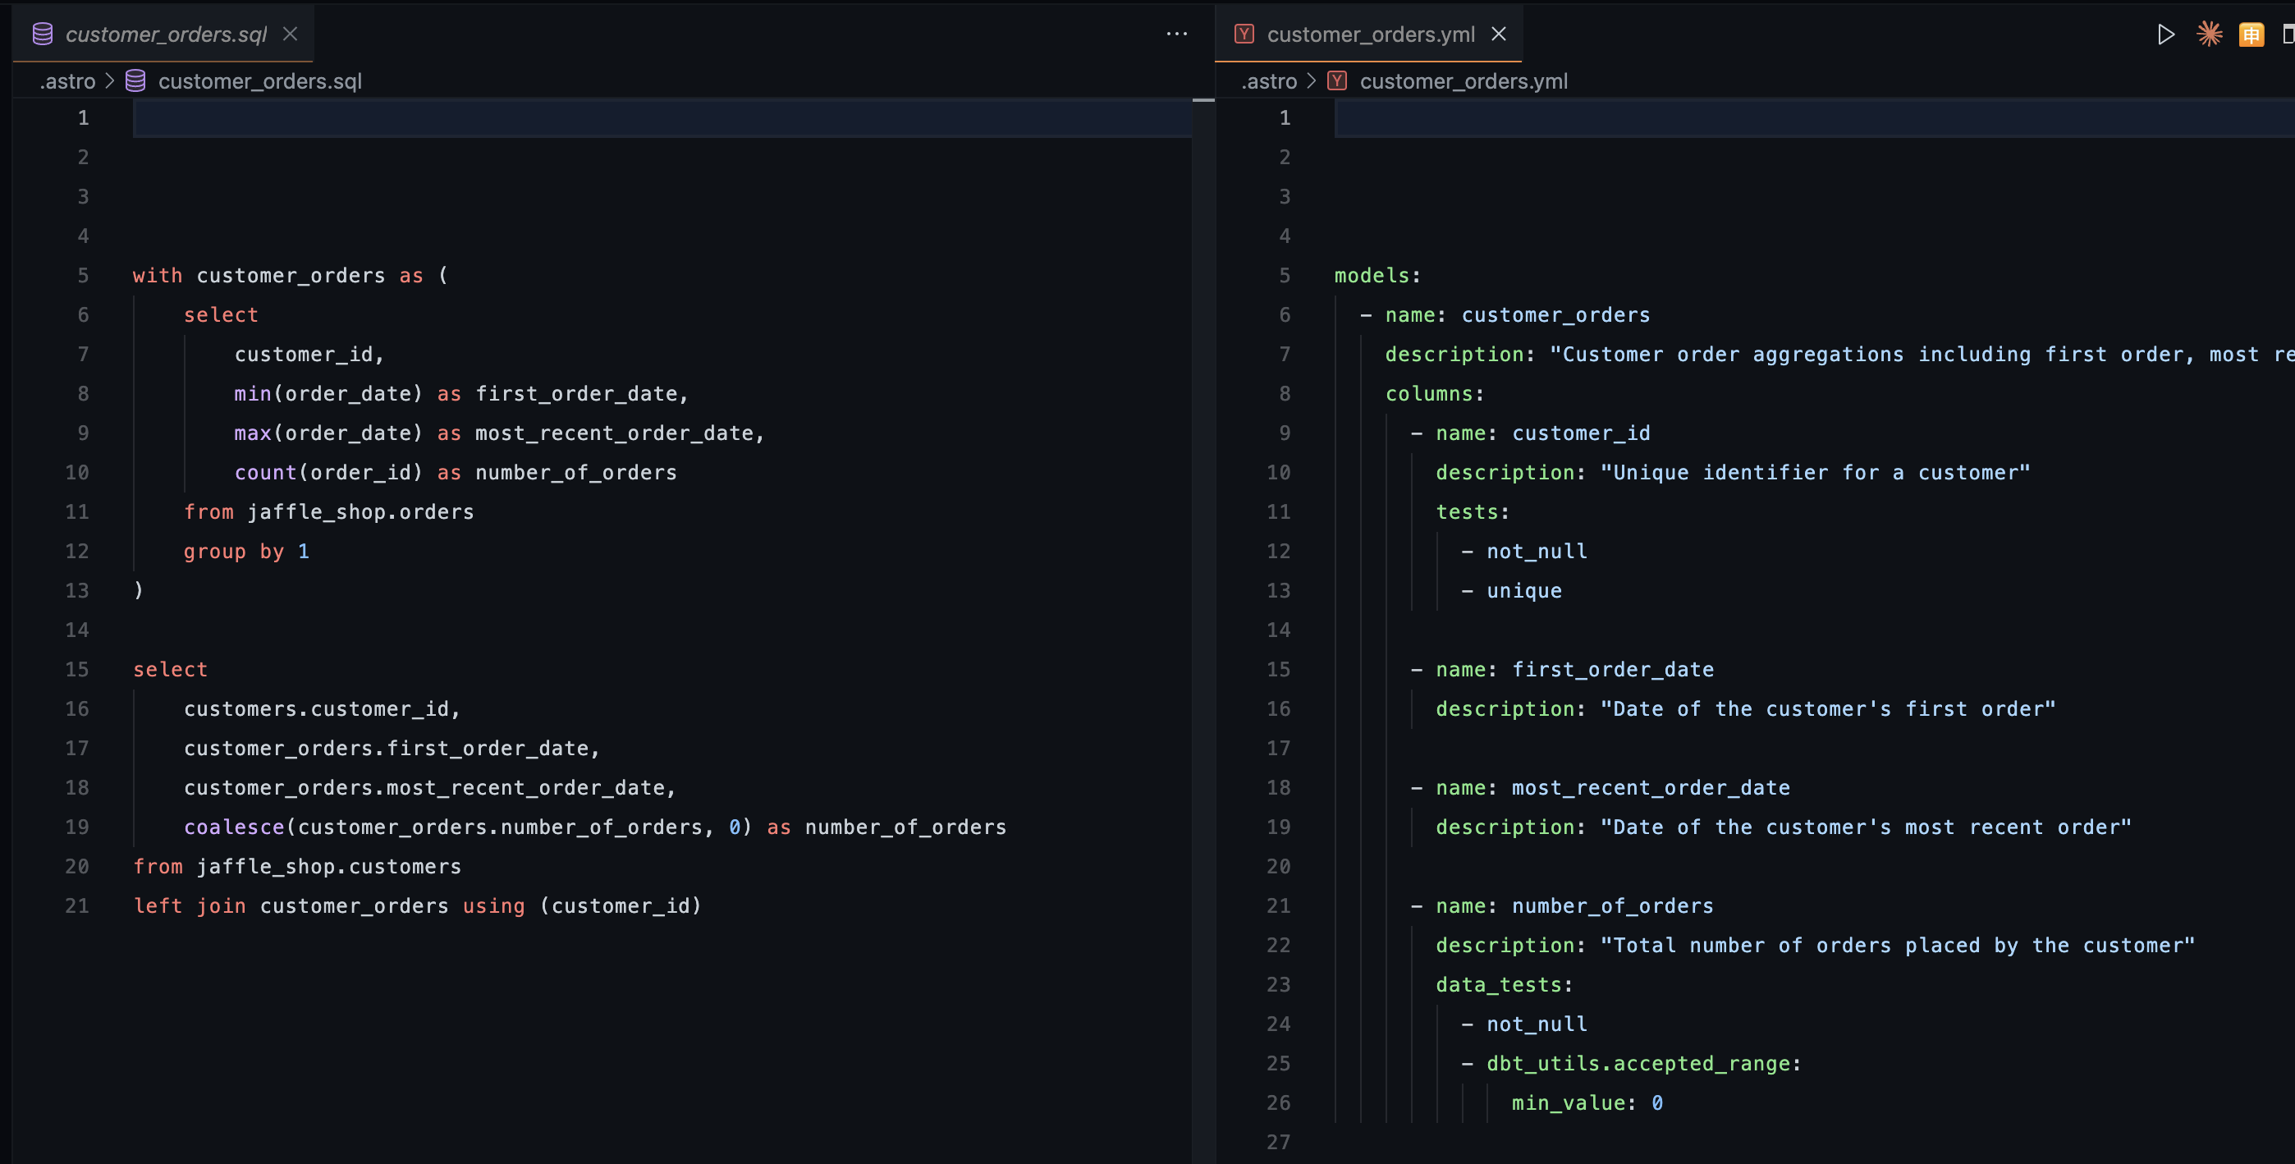Click database icon on customer_orders.sql tab

pyautogui.click(x=43, y=34)
